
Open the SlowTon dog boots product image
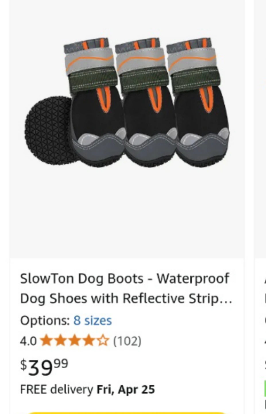click(127, 129)
